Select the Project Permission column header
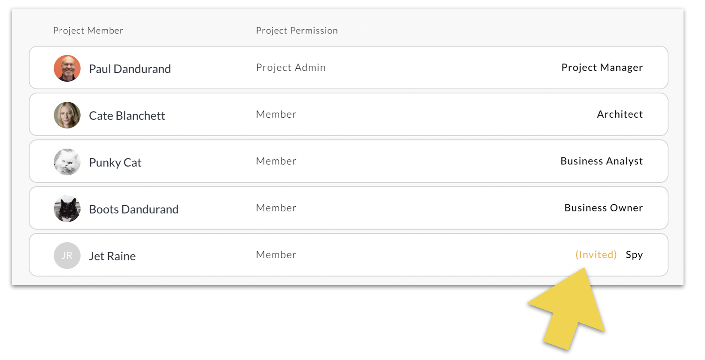The height and width of the screenshot is (360, 705). 297,30
